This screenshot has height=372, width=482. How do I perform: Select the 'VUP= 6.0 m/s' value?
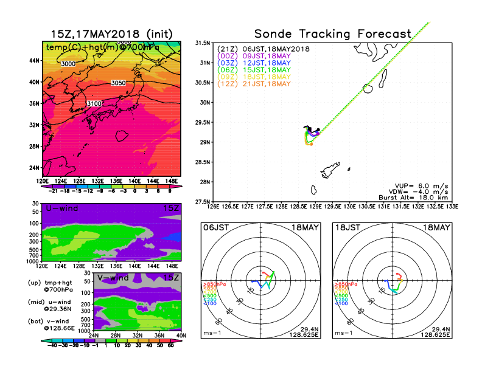pos(421,186)
